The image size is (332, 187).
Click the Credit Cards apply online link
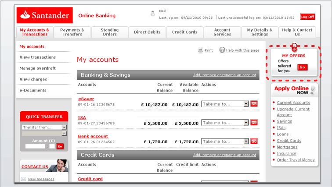click(x=289, y=141)
